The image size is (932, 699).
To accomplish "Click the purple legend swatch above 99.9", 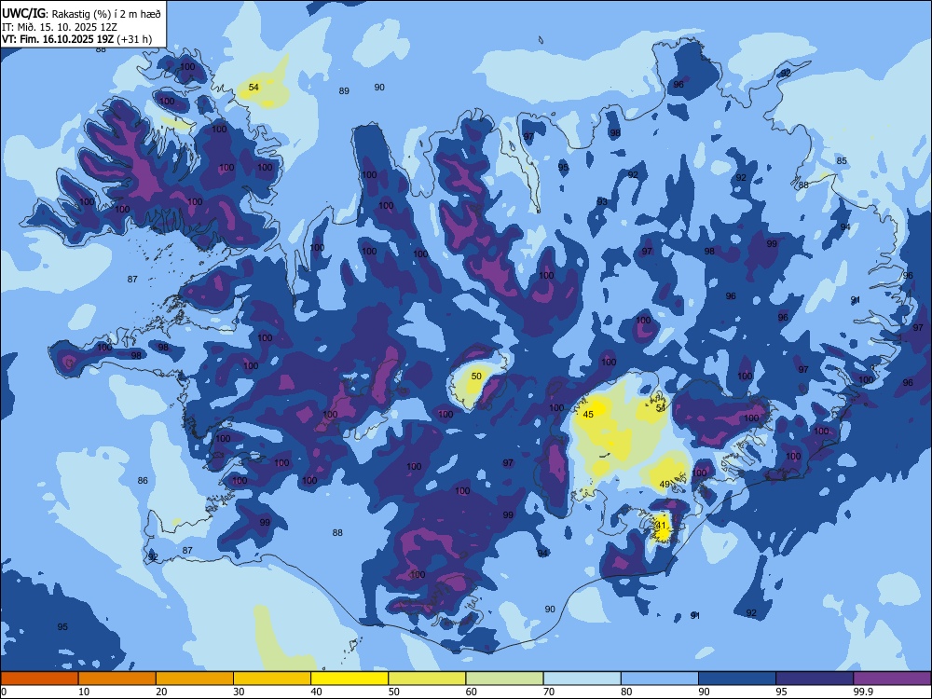I will tap(892, 678).
